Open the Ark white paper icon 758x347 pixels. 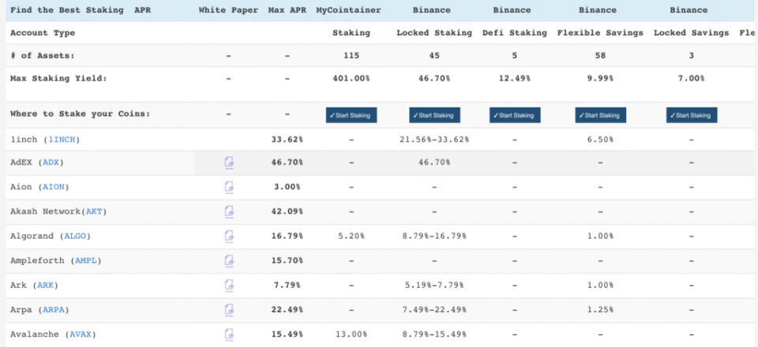pyautogui.click(x=229, y=285)
